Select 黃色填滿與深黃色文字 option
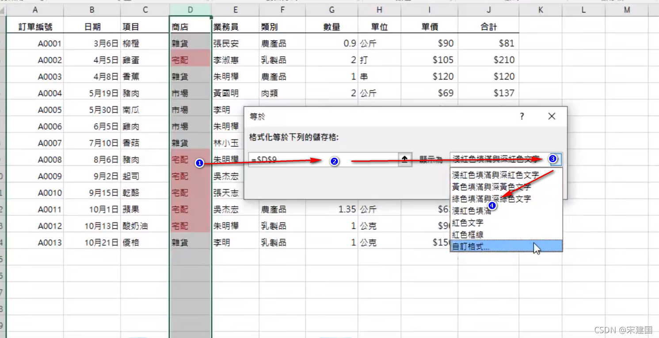Viewport: 659px width, 338px height. coord(507,187)
